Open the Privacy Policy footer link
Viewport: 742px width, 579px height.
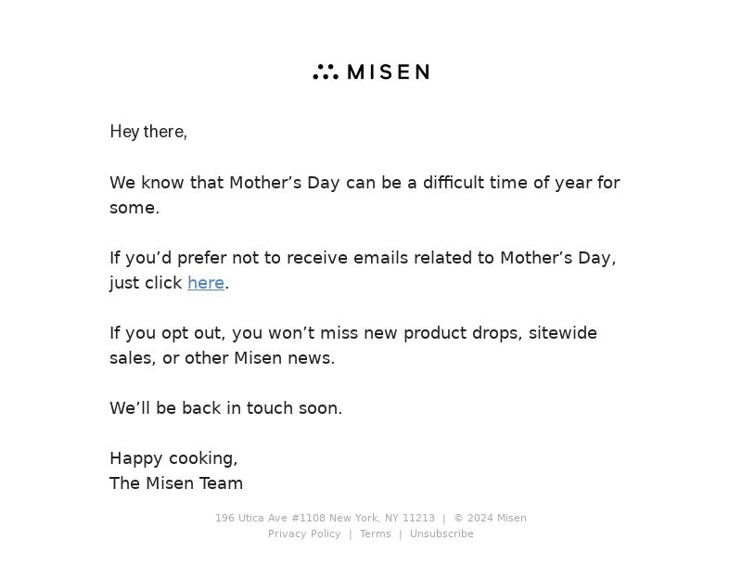point(304,534)
